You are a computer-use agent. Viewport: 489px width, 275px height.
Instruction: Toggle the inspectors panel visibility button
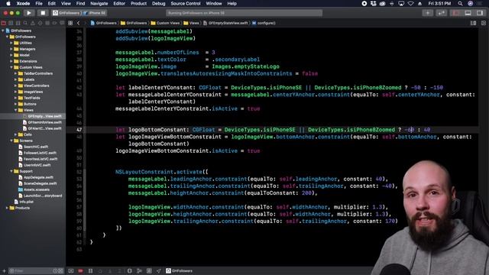pyautogui.click(x=480, y=13)
